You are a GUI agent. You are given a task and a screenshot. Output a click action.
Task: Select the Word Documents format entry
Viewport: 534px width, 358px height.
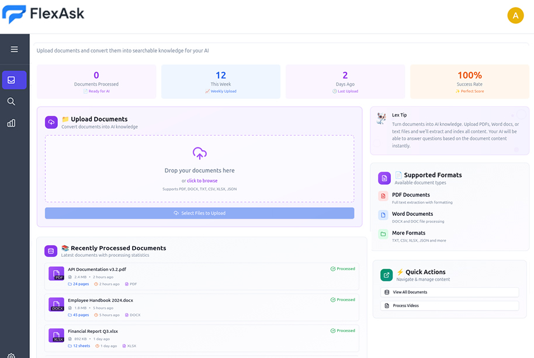[449, 217]
